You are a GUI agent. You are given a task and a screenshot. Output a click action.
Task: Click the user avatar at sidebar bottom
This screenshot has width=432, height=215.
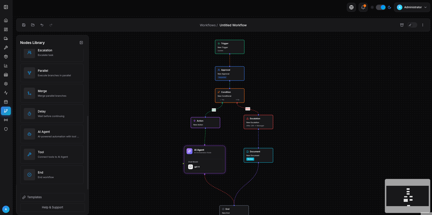click(6, 209)
